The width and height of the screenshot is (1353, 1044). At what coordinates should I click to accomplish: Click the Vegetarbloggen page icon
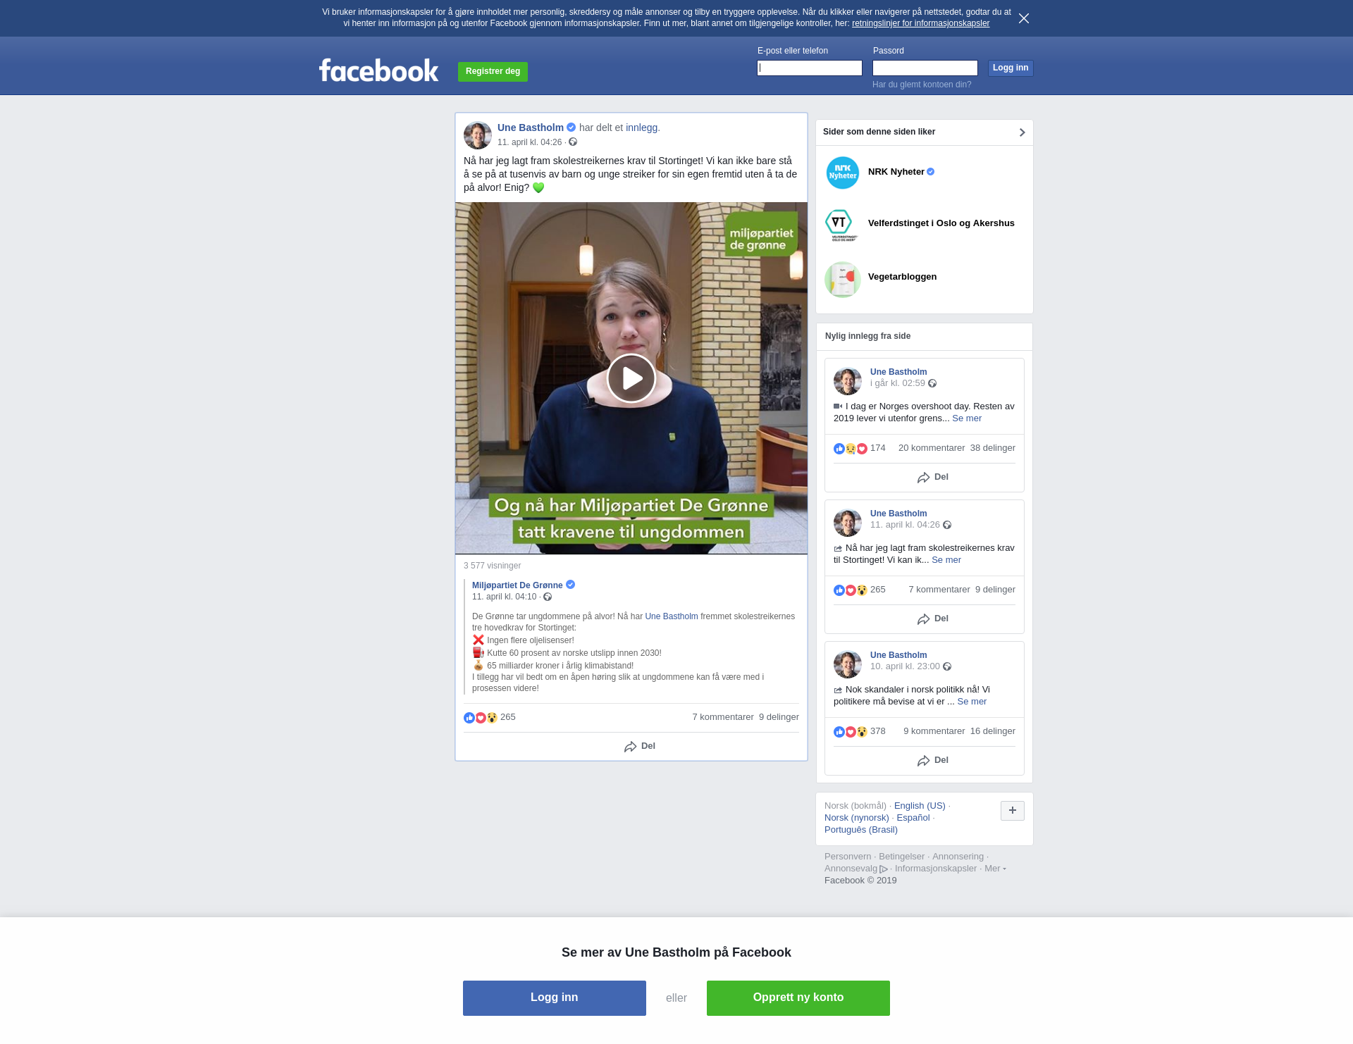tap(843, 280)
